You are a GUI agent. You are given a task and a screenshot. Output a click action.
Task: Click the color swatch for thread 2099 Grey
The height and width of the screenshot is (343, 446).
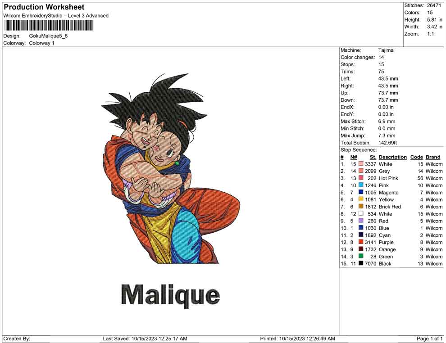click(x=361, y=171)
